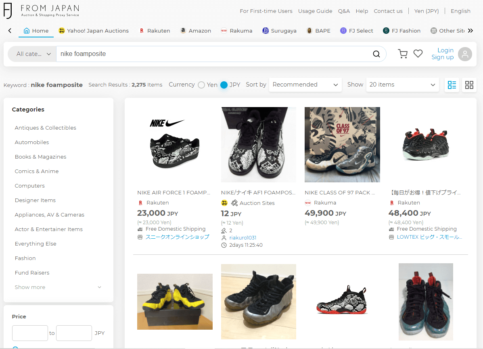Open the Home tab
483x349 pixels.
[x=36, y=31]
